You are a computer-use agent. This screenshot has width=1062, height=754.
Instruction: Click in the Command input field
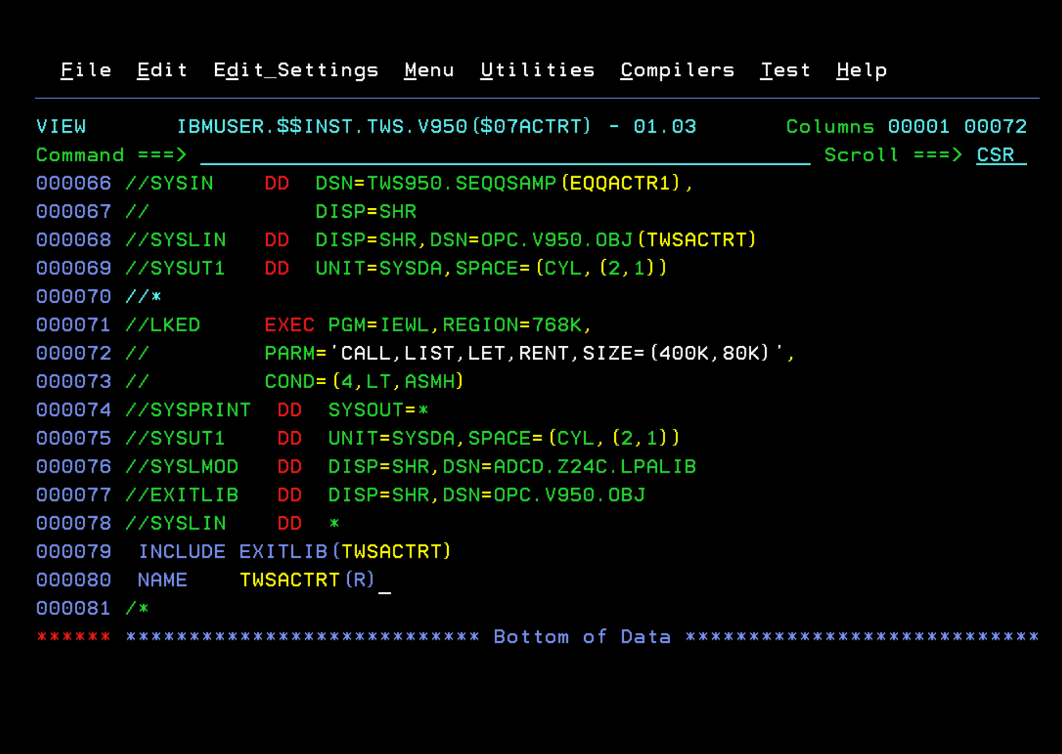503,155
